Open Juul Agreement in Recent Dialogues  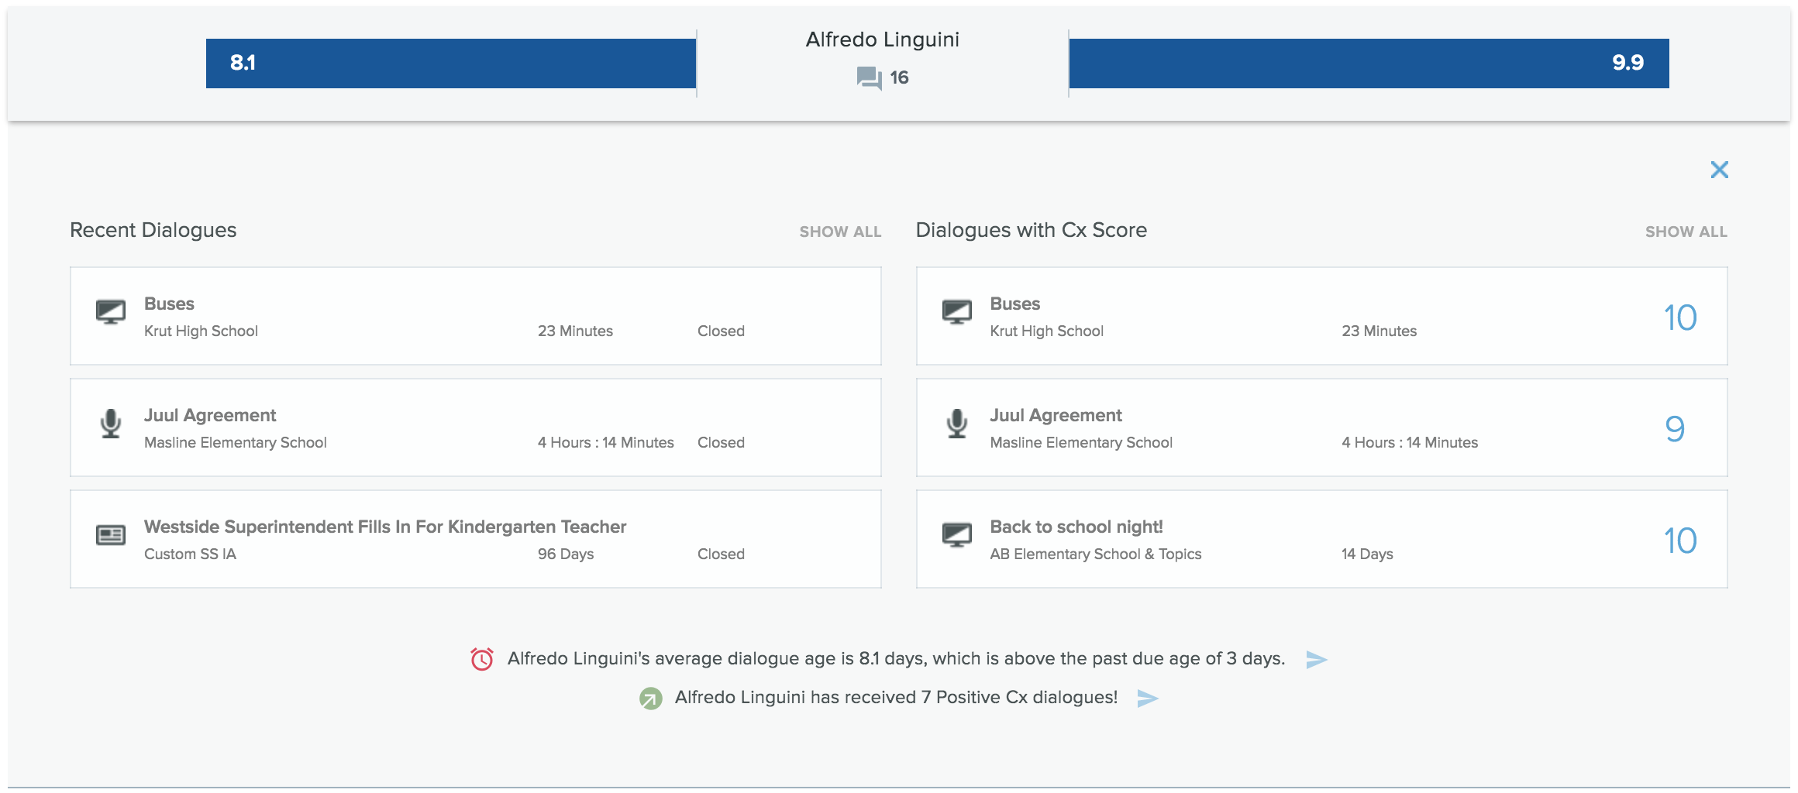click(x=210, y=415)
